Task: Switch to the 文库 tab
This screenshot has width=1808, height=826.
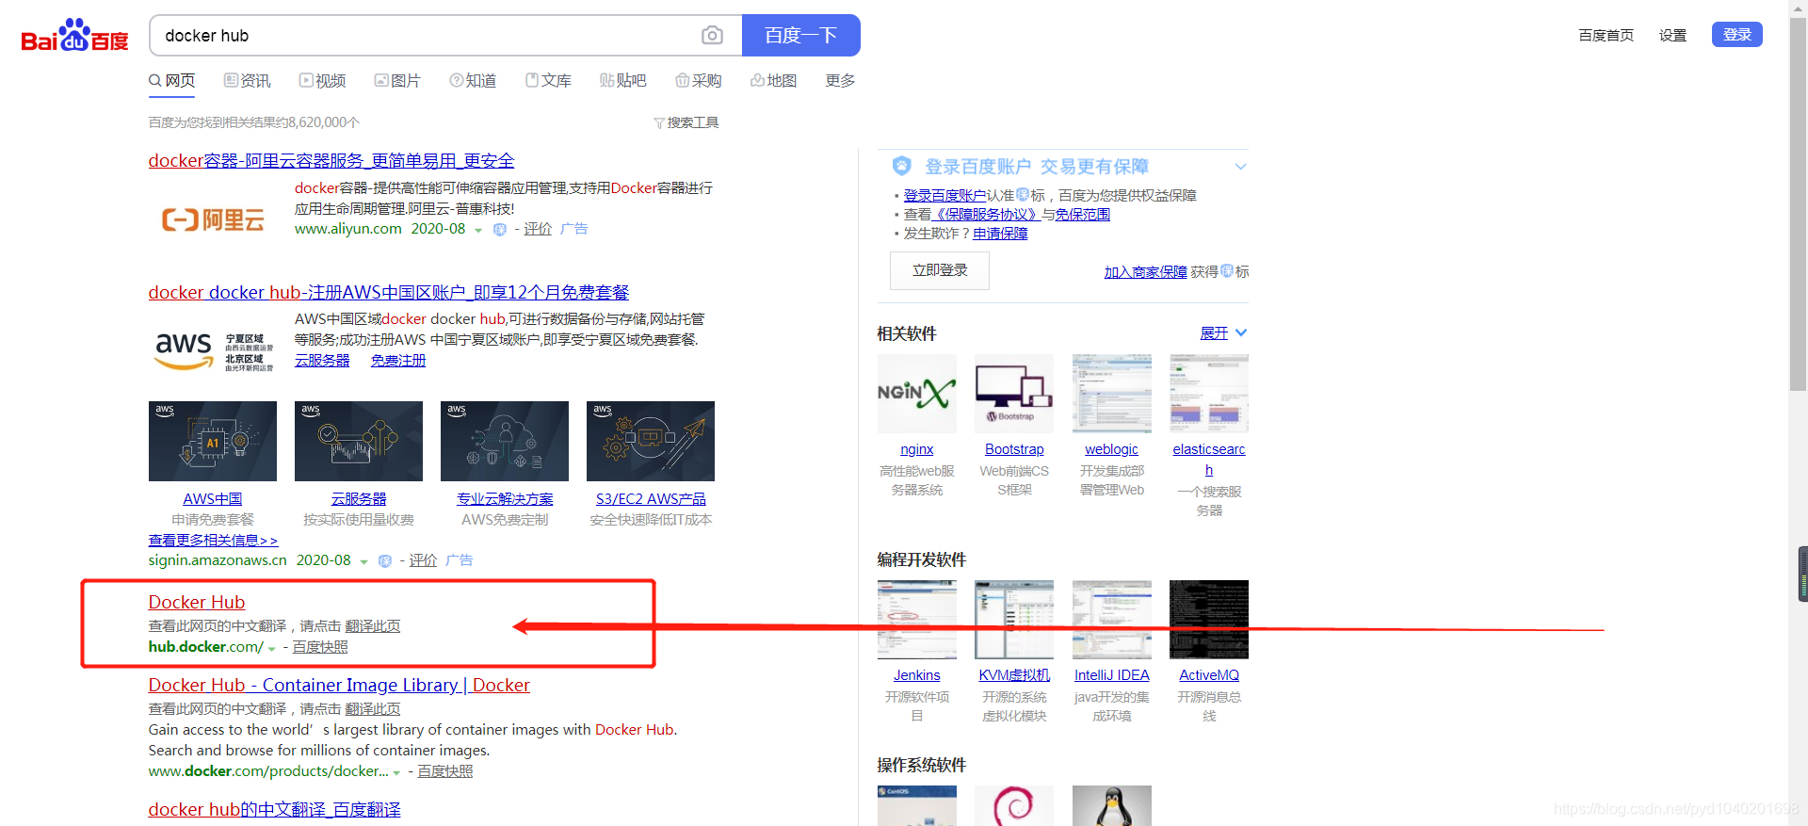Action: 548,81
